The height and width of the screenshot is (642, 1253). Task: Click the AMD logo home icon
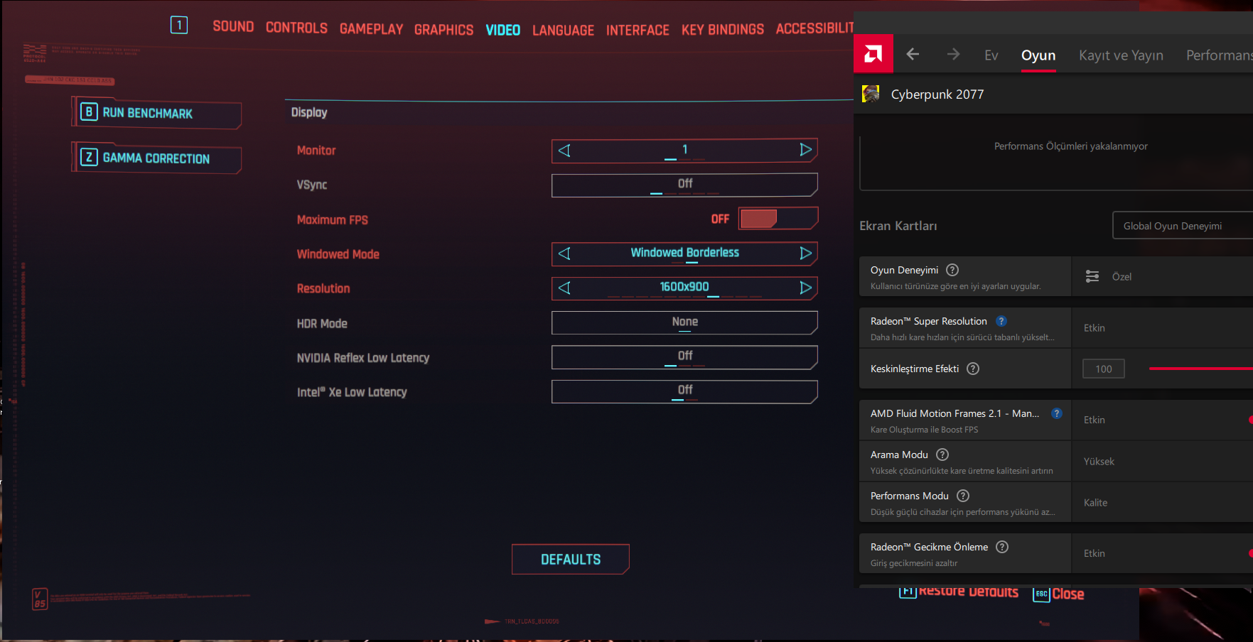pyautogui.click(x=873, y=53)
